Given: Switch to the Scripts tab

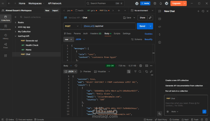Looking at the screenshot, I should click(117, 33).
